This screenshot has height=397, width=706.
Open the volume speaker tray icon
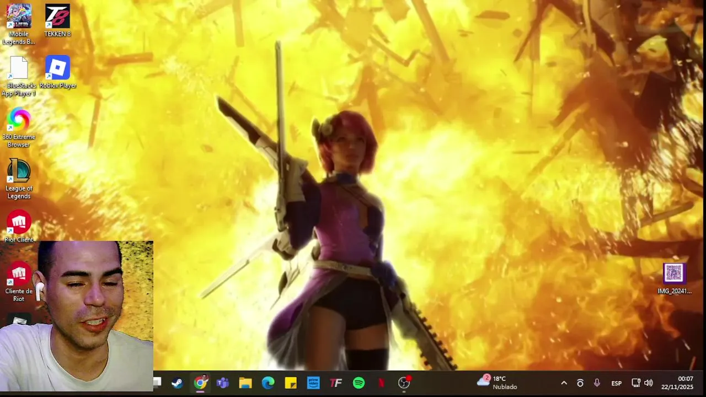tap(649, 383)
